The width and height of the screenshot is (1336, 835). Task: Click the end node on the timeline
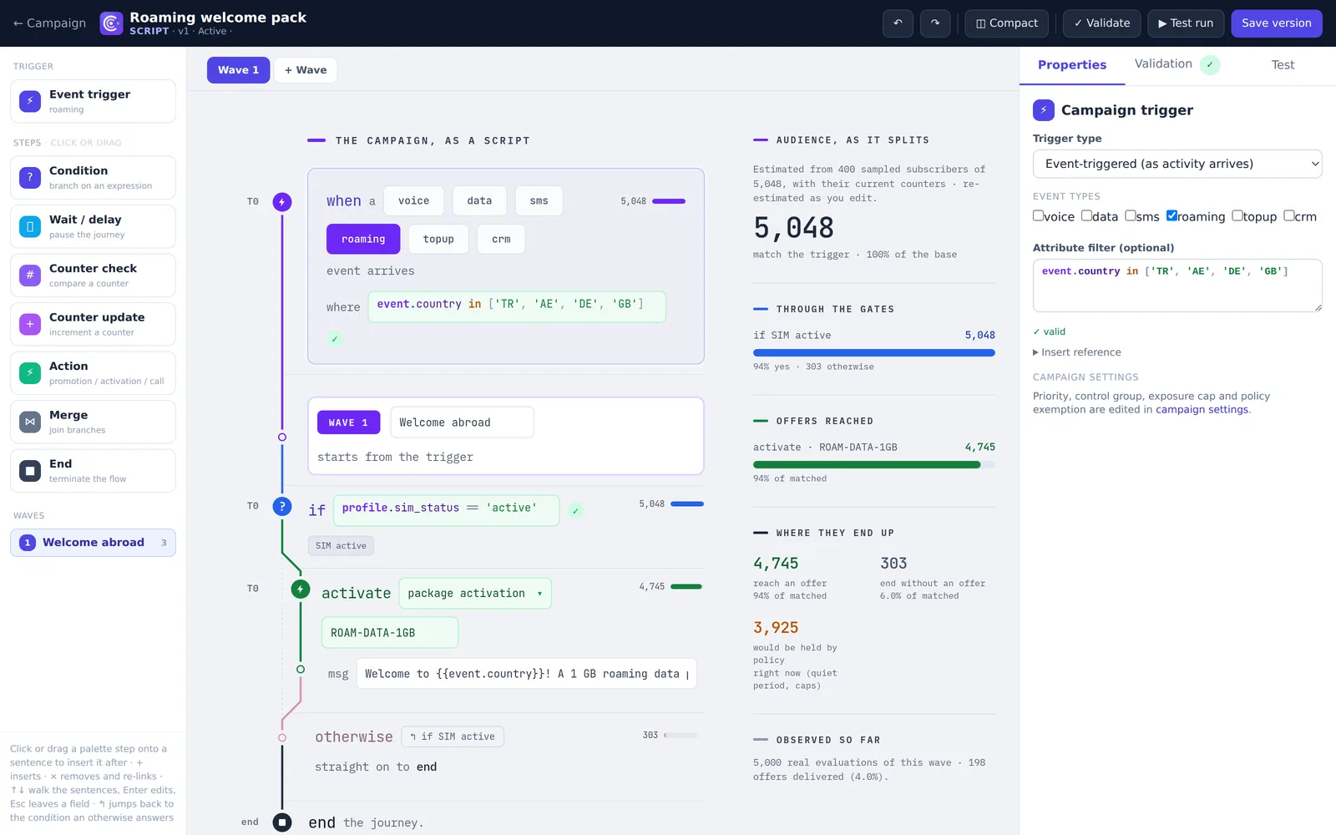coord(282,822)
